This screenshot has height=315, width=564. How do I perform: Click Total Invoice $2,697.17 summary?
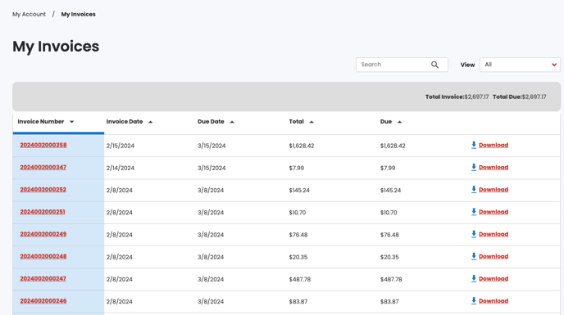457,97
